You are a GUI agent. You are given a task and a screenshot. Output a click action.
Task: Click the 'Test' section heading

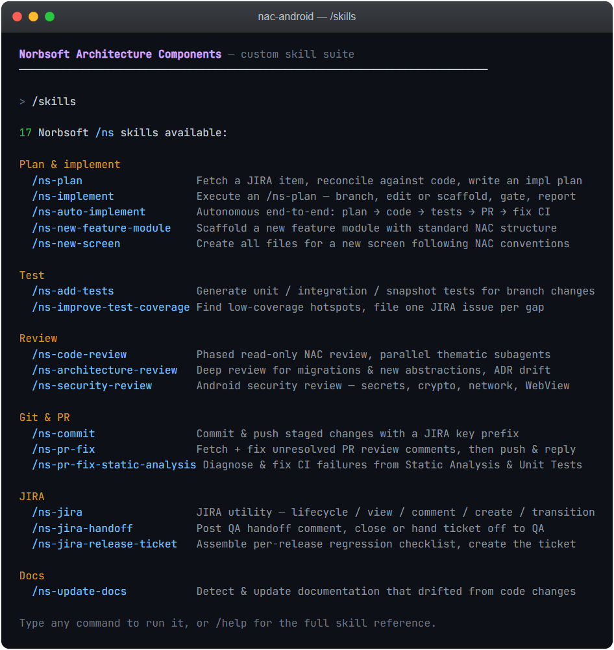32,275
